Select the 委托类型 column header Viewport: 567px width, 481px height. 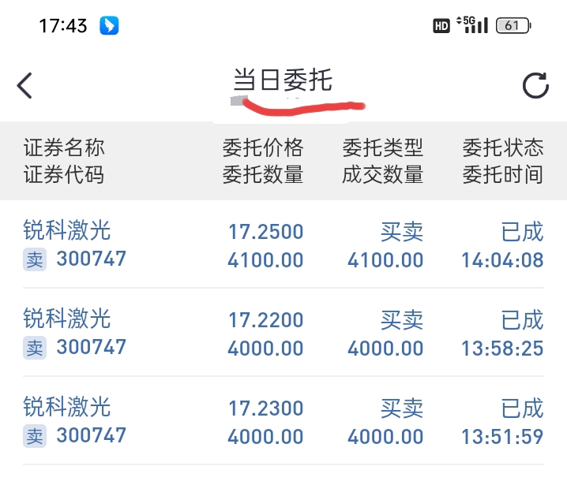tap(383, 147)
